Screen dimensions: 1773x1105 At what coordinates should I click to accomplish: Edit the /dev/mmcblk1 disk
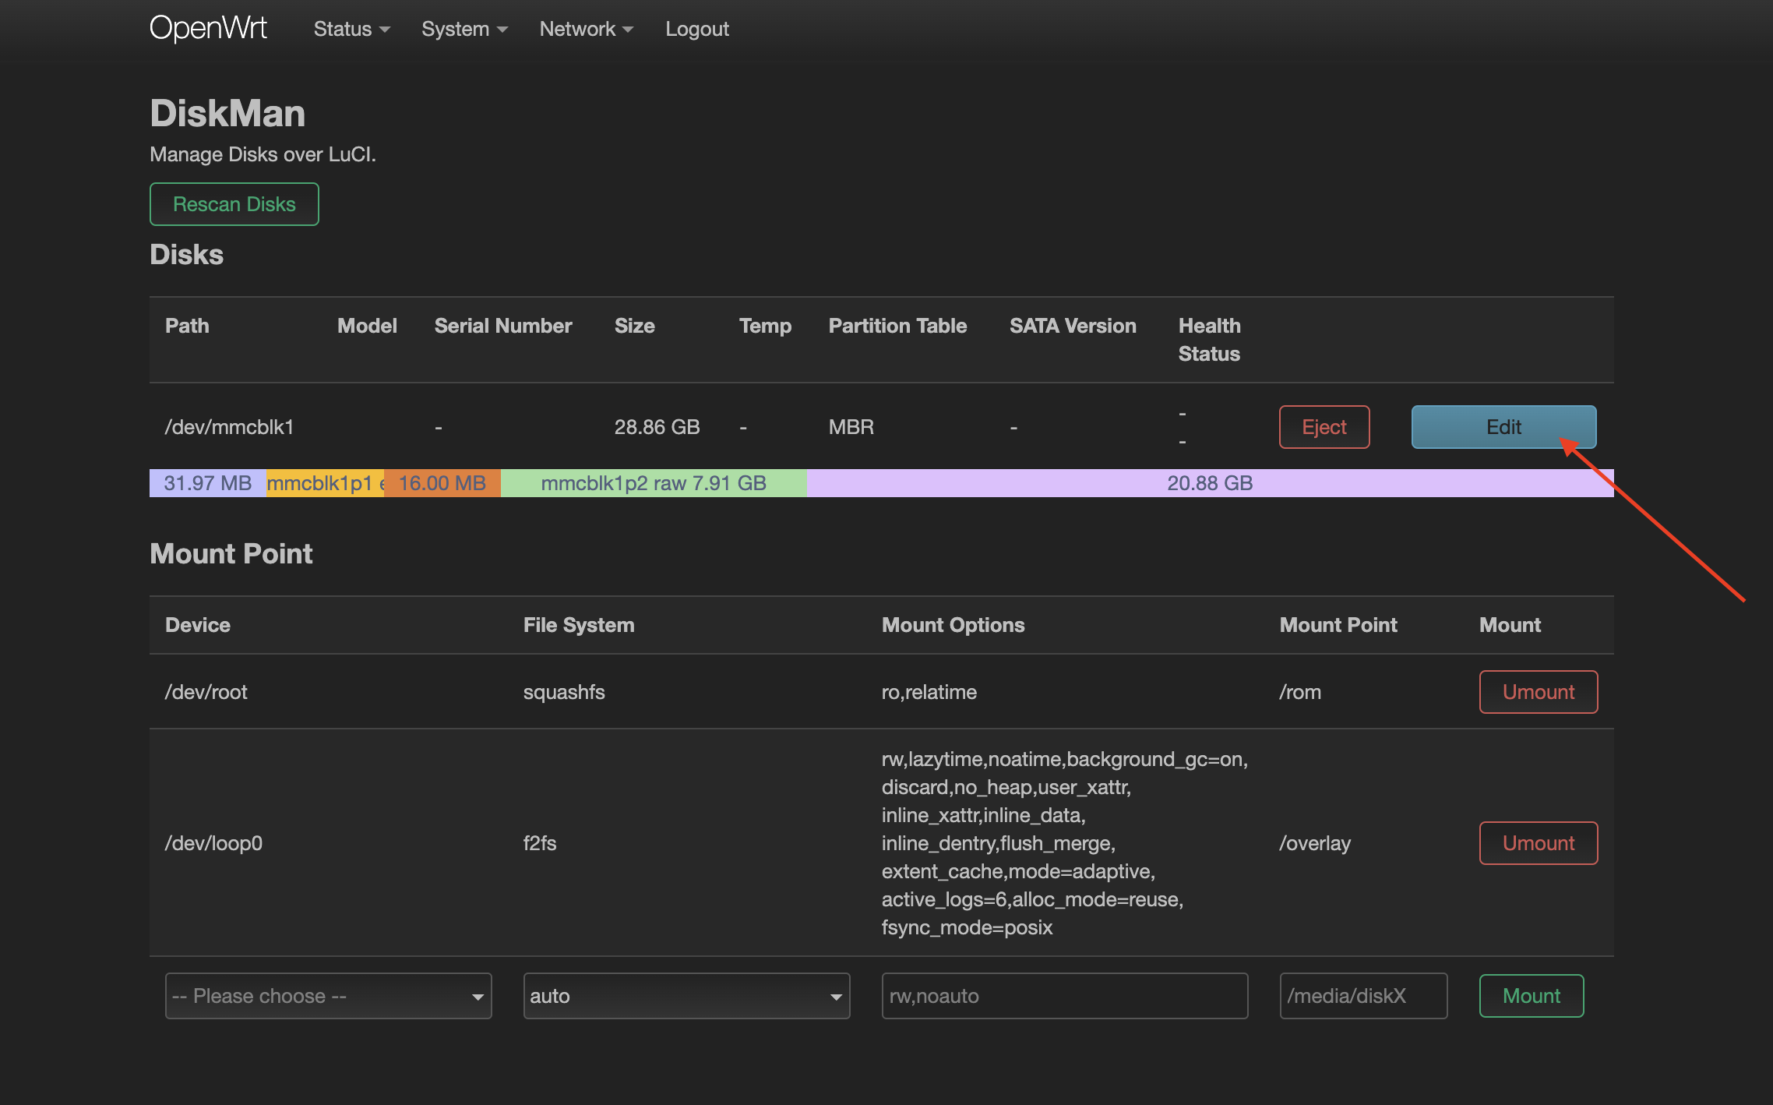point(1503,427)
